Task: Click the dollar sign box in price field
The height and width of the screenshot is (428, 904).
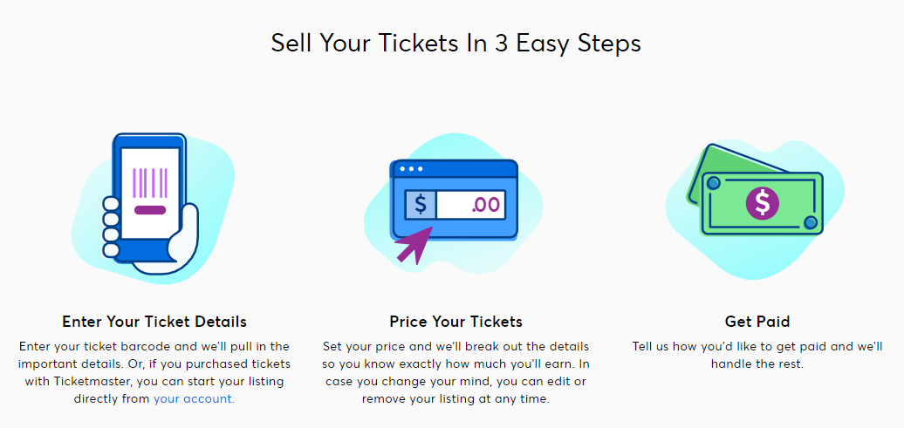Action: pos(421,205)
